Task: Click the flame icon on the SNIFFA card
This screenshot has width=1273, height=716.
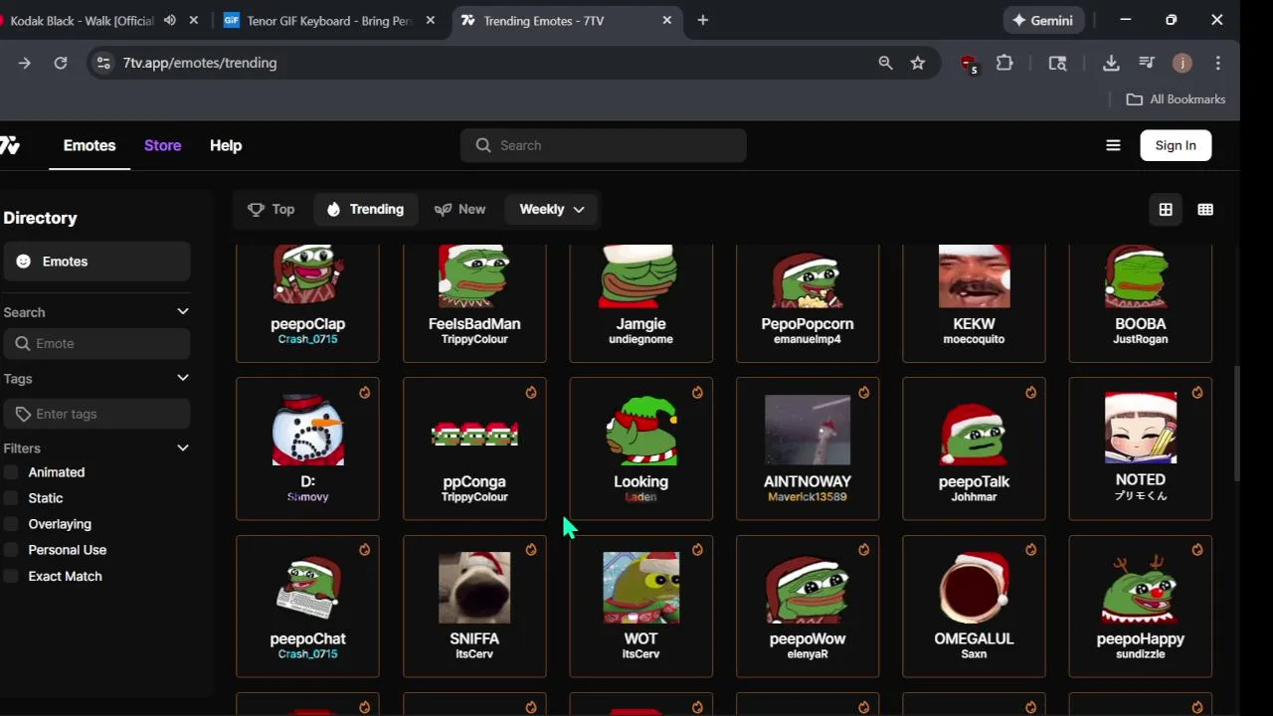Action: coord(531,550)
